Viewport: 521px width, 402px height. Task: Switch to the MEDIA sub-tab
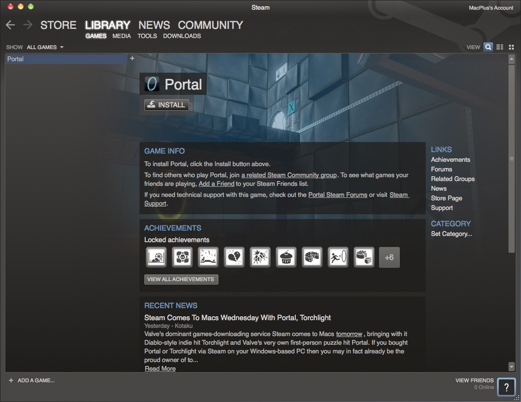(x=122, y=36)
